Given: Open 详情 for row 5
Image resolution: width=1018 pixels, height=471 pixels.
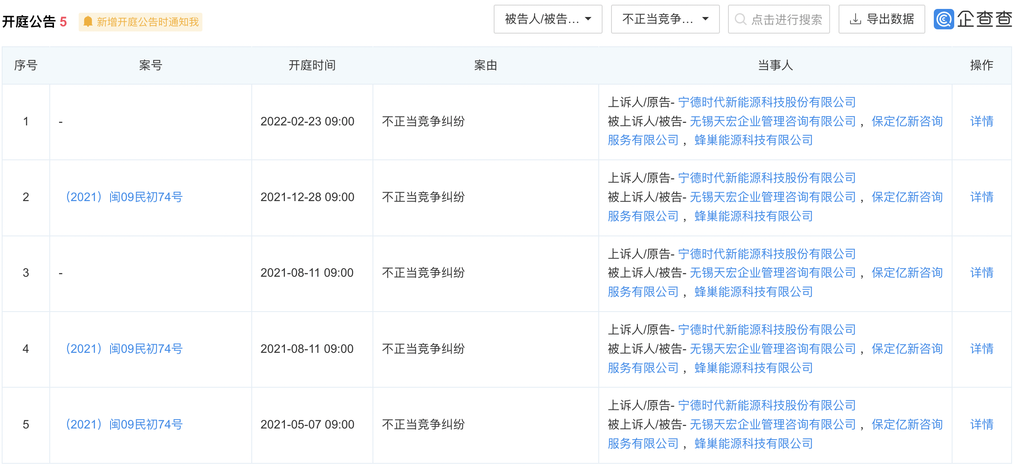Looking at the screenshot, I should click(x=981, y=425).
